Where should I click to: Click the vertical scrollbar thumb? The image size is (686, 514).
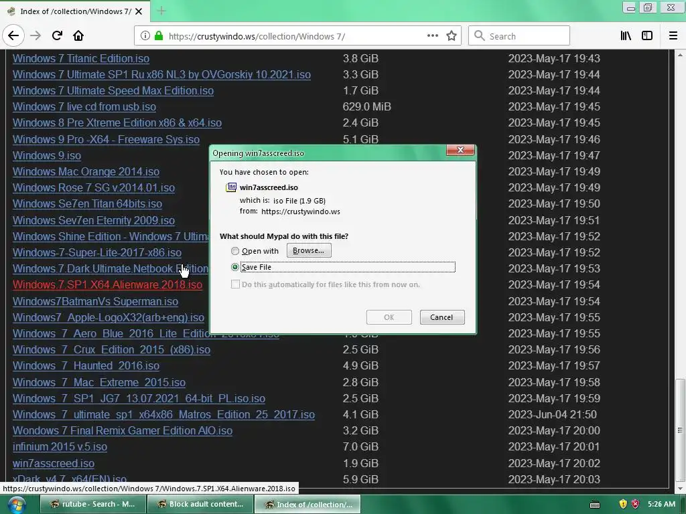pos(680,430)
